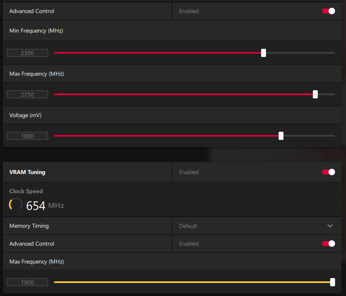Image resolution: width=346 pixels, height=296 pixels.
Task: Select the Min Frequency value field 2300
Action: [27, 53]
